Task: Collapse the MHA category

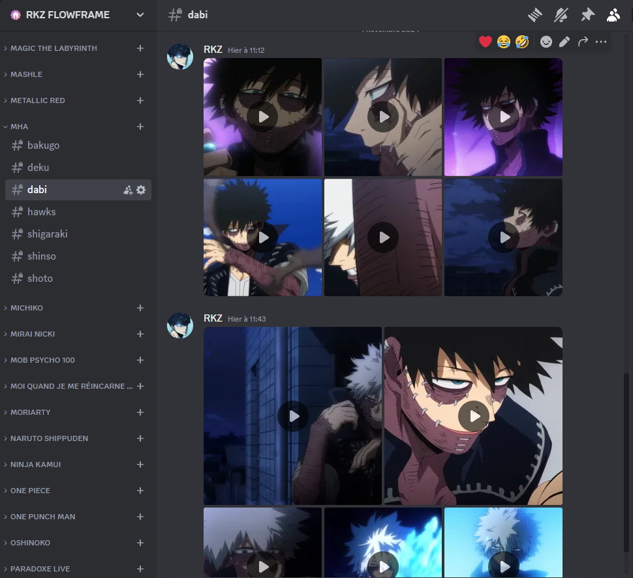Action: click(20, 127)
